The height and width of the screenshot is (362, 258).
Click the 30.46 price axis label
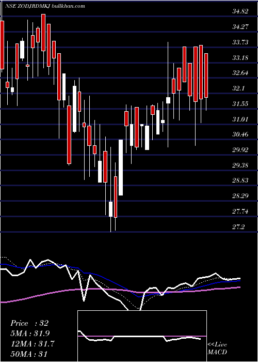(240, 134)
